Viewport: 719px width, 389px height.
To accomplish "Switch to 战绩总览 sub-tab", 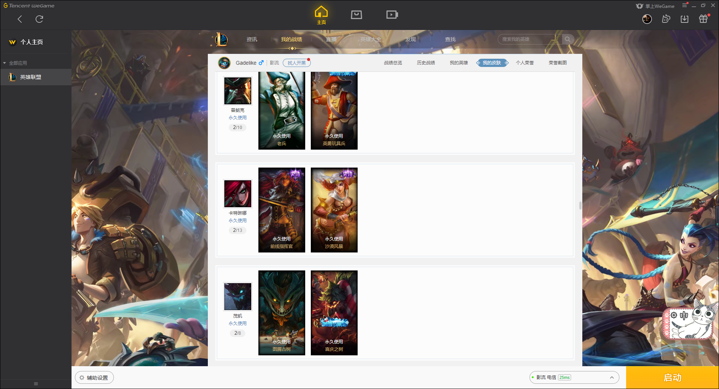I will click(393, 63).
